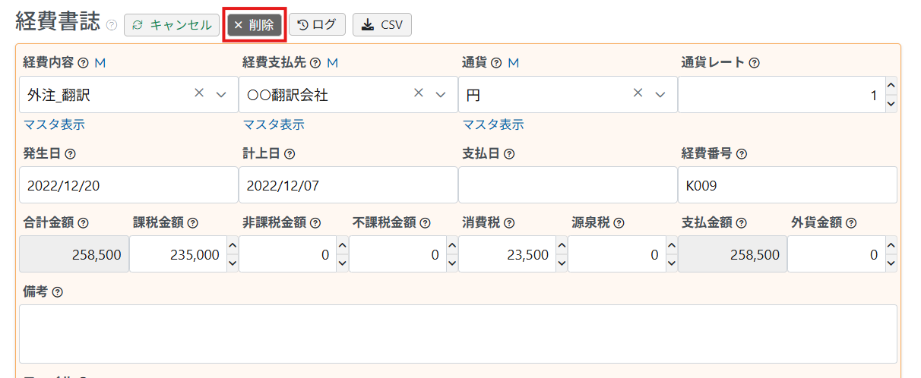Open マスタ表示 link under 通貨

(x=493, y=124)
